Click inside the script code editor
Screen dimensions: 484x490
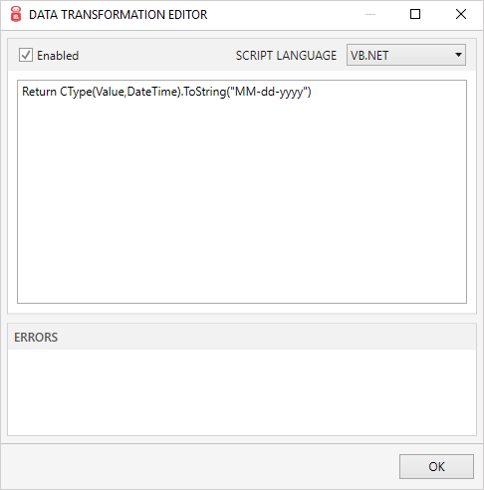click(x=242, y=191)
